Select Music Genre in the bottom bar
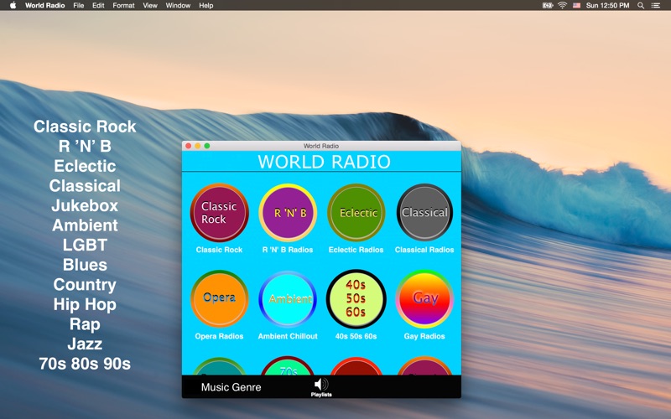Viewport: 671px width, 419px height. (x=231, y=387)
